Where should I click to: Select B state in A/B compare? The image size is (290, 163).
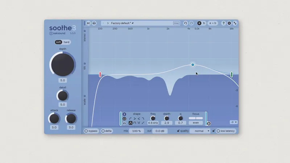coord(204,23)
